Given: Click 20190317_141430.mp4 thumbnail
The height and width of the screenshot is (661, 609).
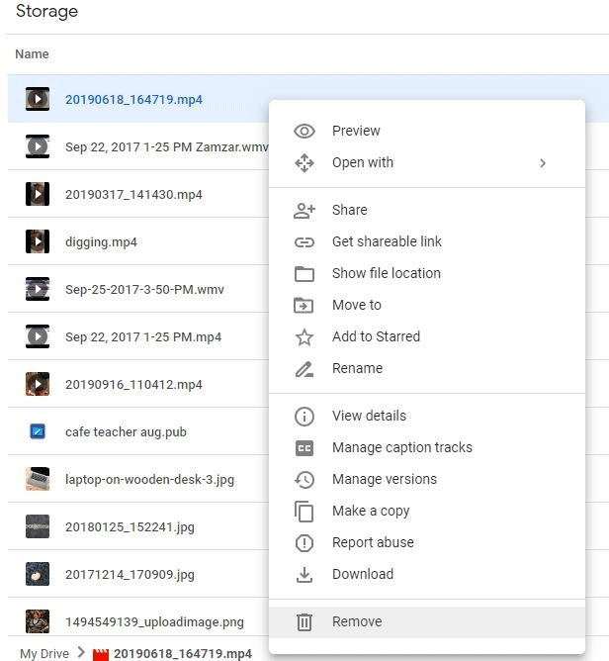Looking at the screenshot, I should [x=38, y=194].
